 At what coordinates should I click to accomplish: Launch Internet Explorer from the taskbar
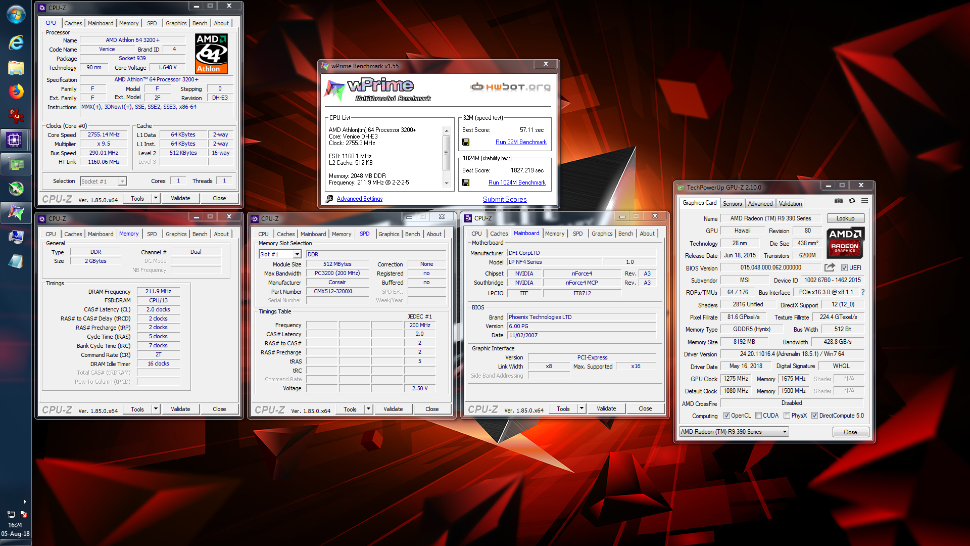tap(16, 42)
